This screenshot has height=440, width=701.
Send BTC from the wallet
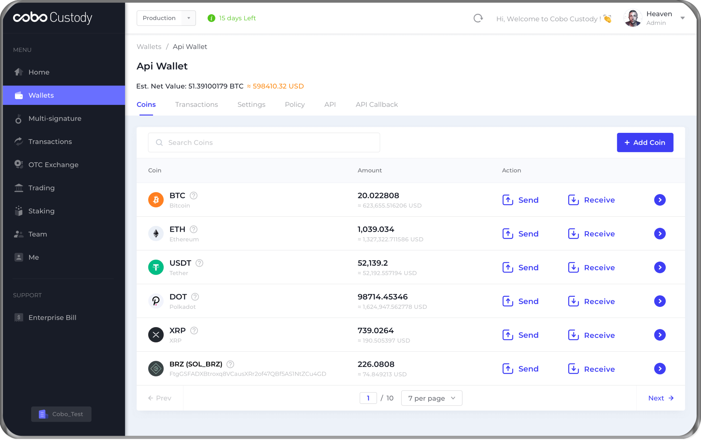tap(521, 200)
